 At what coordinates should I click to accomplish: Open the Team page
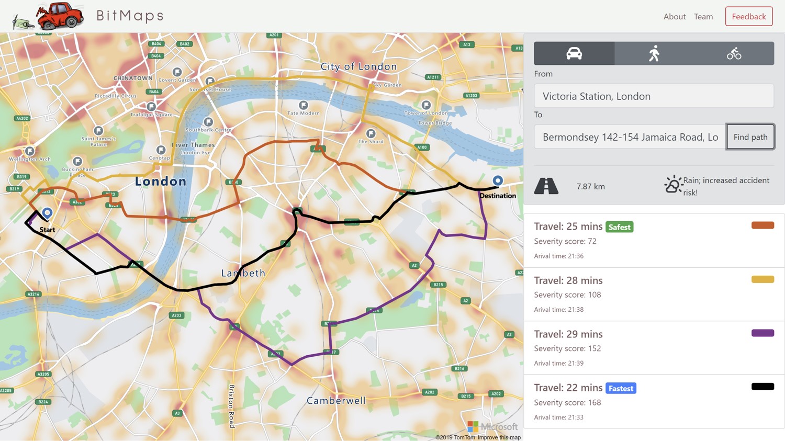point(703,17)
